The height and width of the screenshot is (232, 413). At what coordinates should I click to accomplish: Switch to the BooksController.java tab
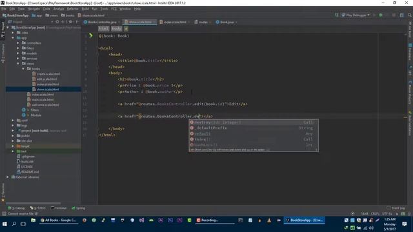tap(102, 22)
